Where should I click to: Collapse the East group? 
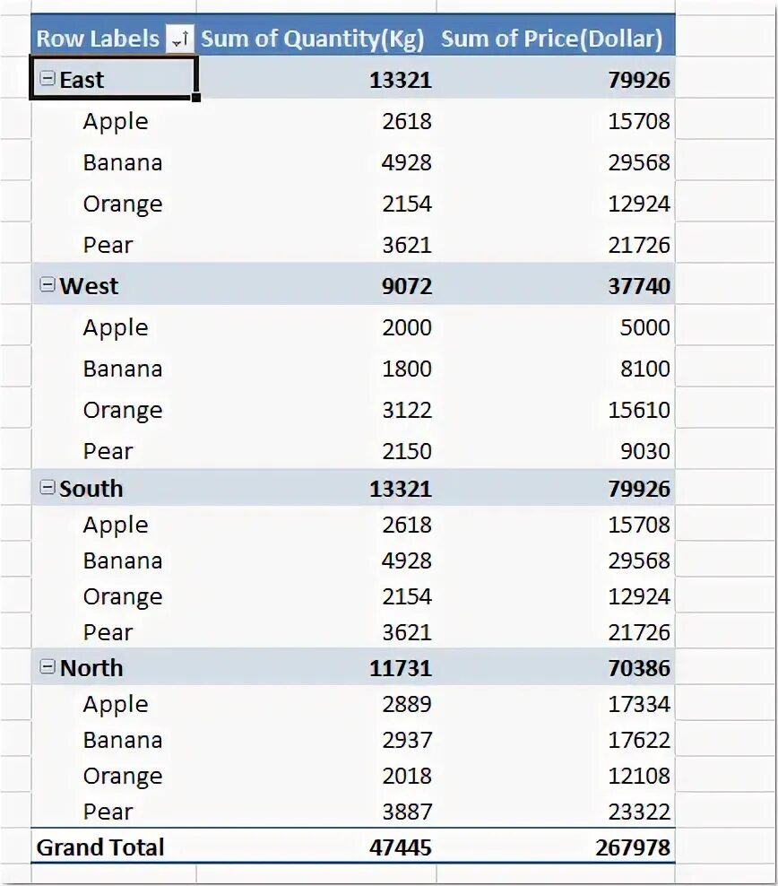pyautogui.click(x=48, y=79)
